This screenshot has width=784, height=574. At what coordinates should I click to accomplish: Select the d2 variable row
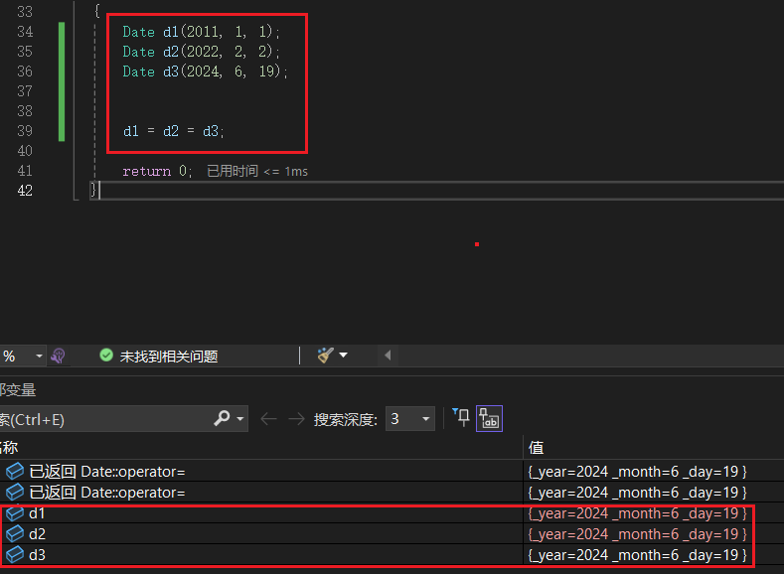tap(392, 534)
